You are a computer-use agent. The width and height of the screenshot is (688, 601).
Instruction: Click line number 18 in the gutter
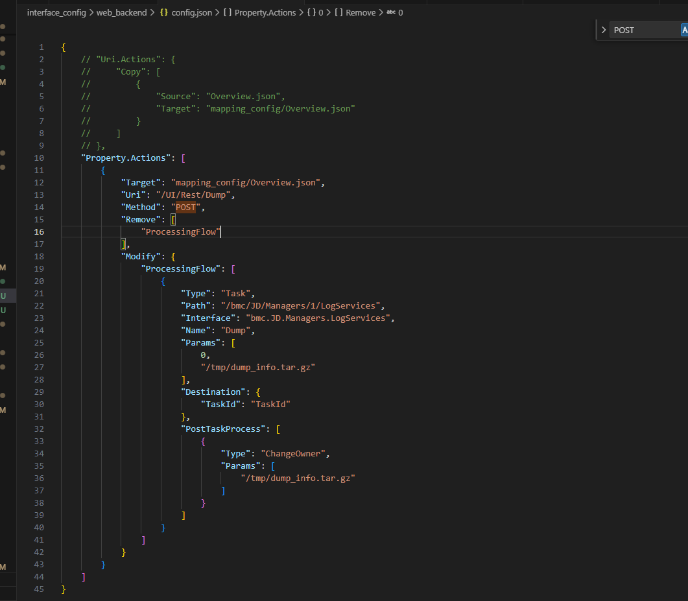(x=40, y=257)
